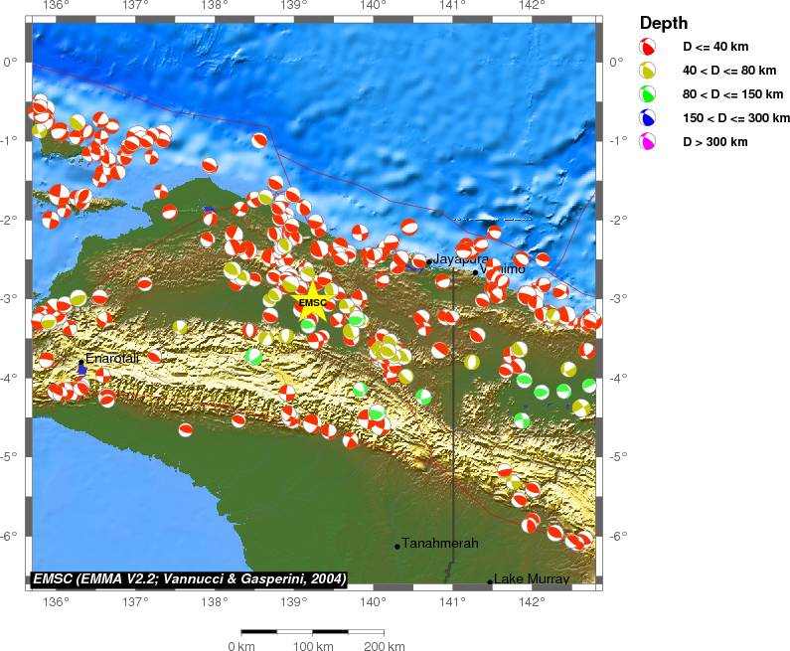Click the red beachball legend icon for D <= 40 km

click(648, 47)
